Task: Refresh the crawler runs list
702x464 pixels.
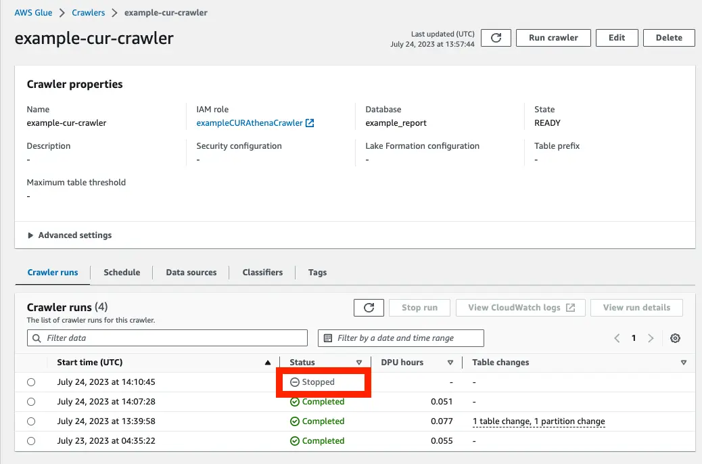Action: (369, 308)
